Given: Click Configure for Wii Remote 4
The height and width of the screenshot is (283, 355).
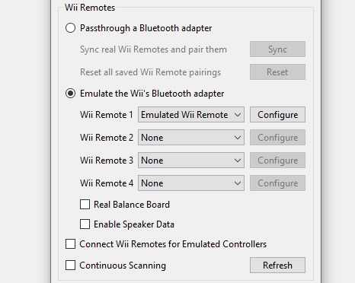Looking at the screenshot, I should point(277,183).
